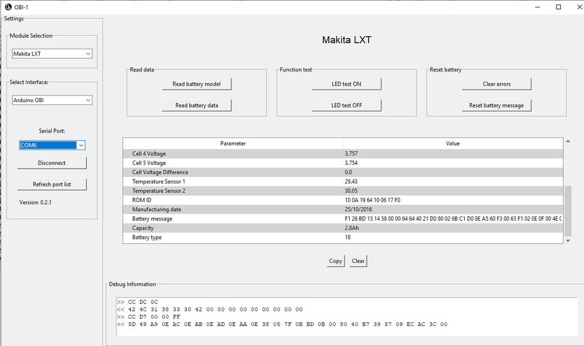The height and width of the screenshot is (346, 584).
Task: Click Reset battery message button
Action: [496, 105]
